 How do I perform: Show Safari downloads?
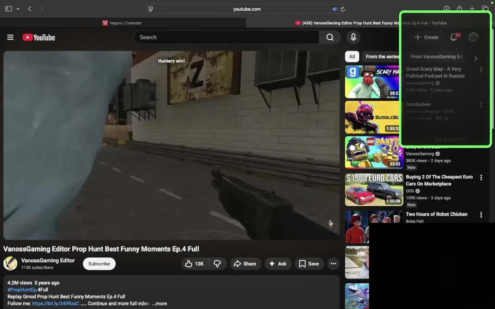coord(446,9)
